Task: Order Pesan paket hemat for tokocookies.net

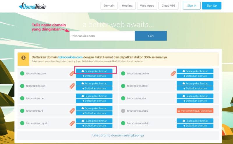Action: 94,96
